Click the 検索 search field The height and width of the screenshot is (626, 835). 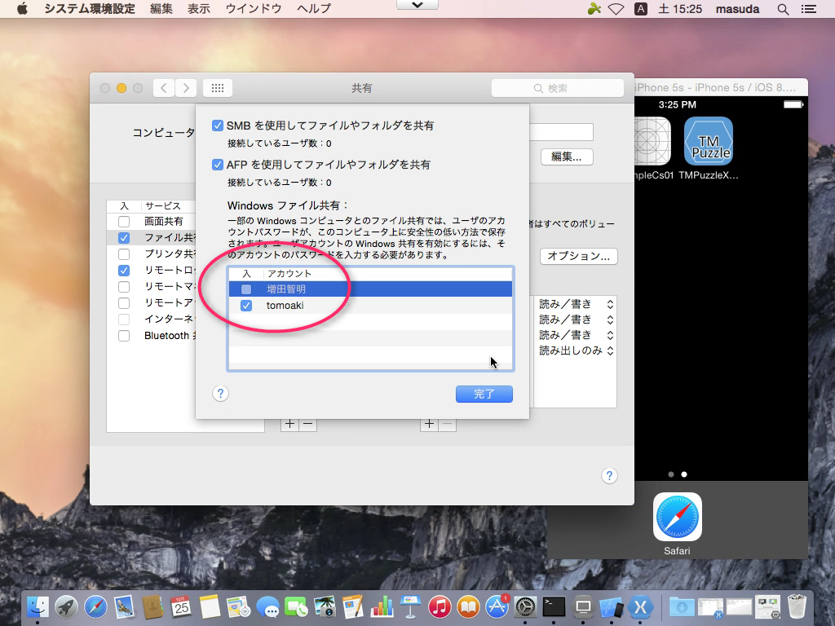pyautogui.click(x=558, y=88)
